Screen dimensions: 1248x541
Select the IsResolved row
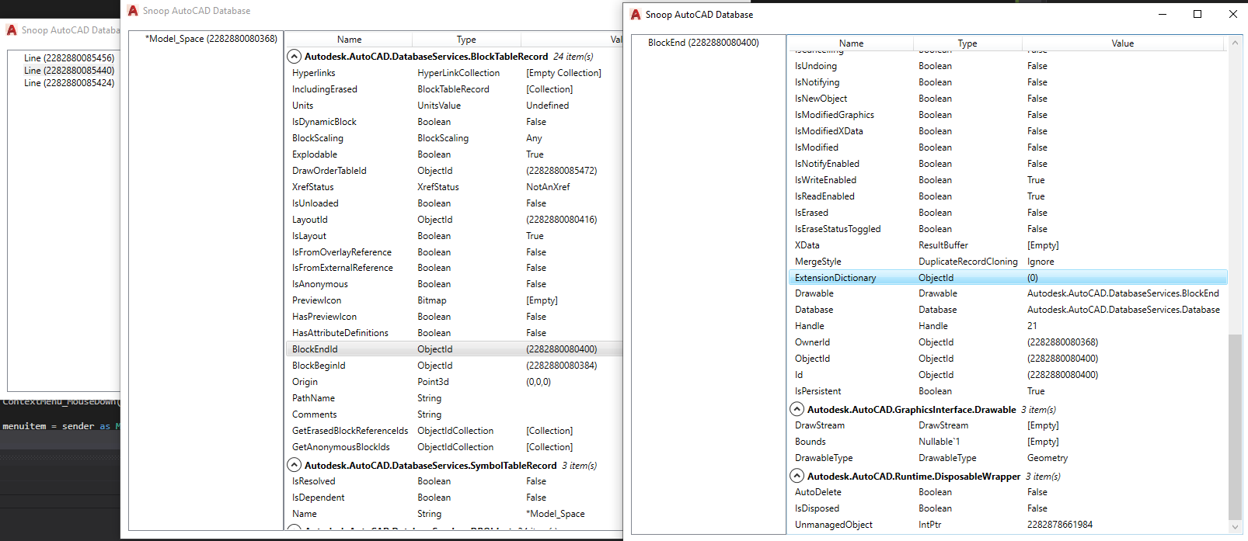(455, 481)
